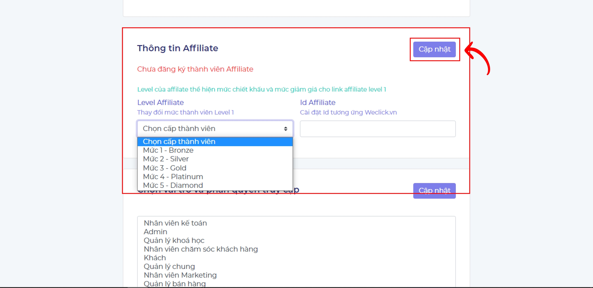Open the Level Affiliate dropdown arrow
This screenshot has height=288, width=593.
click(285, 129)
